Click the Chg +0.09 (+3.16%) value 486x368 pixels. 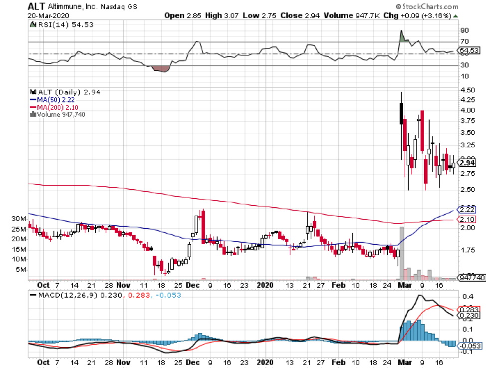[417, 15]
